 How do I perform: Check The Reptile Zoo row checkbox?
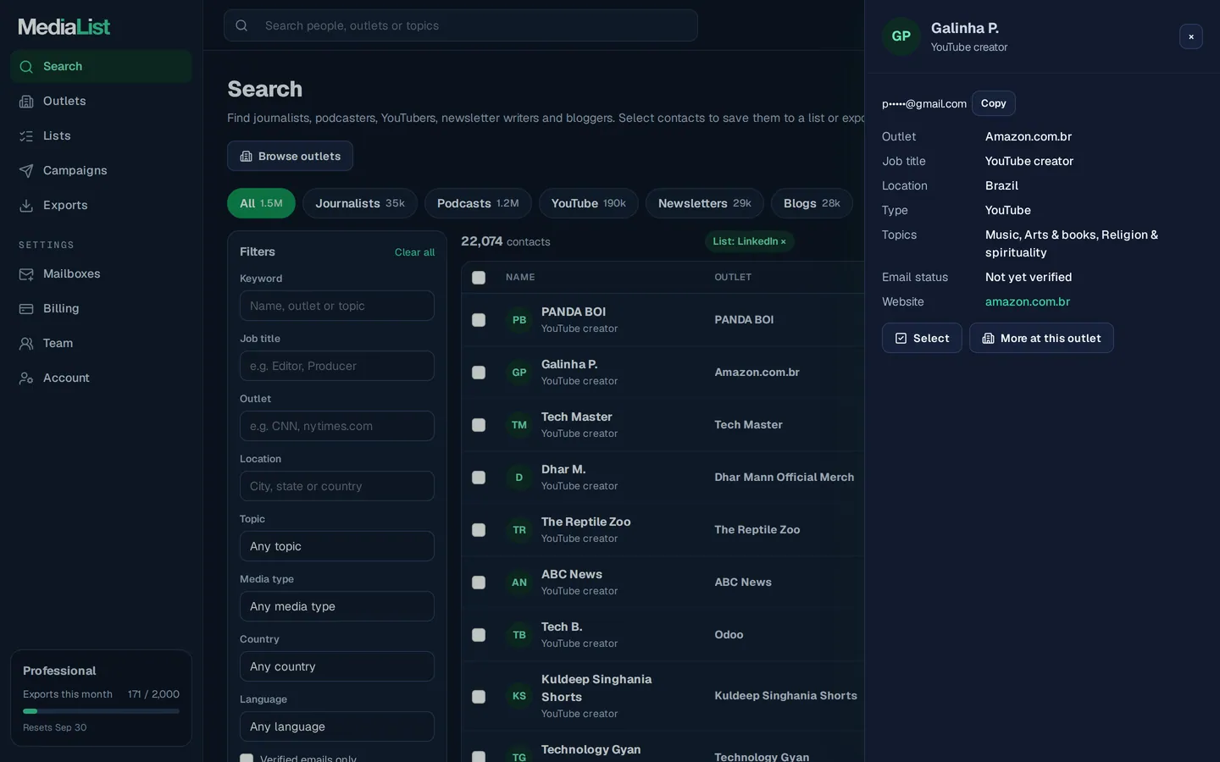(x=479, y=530)
